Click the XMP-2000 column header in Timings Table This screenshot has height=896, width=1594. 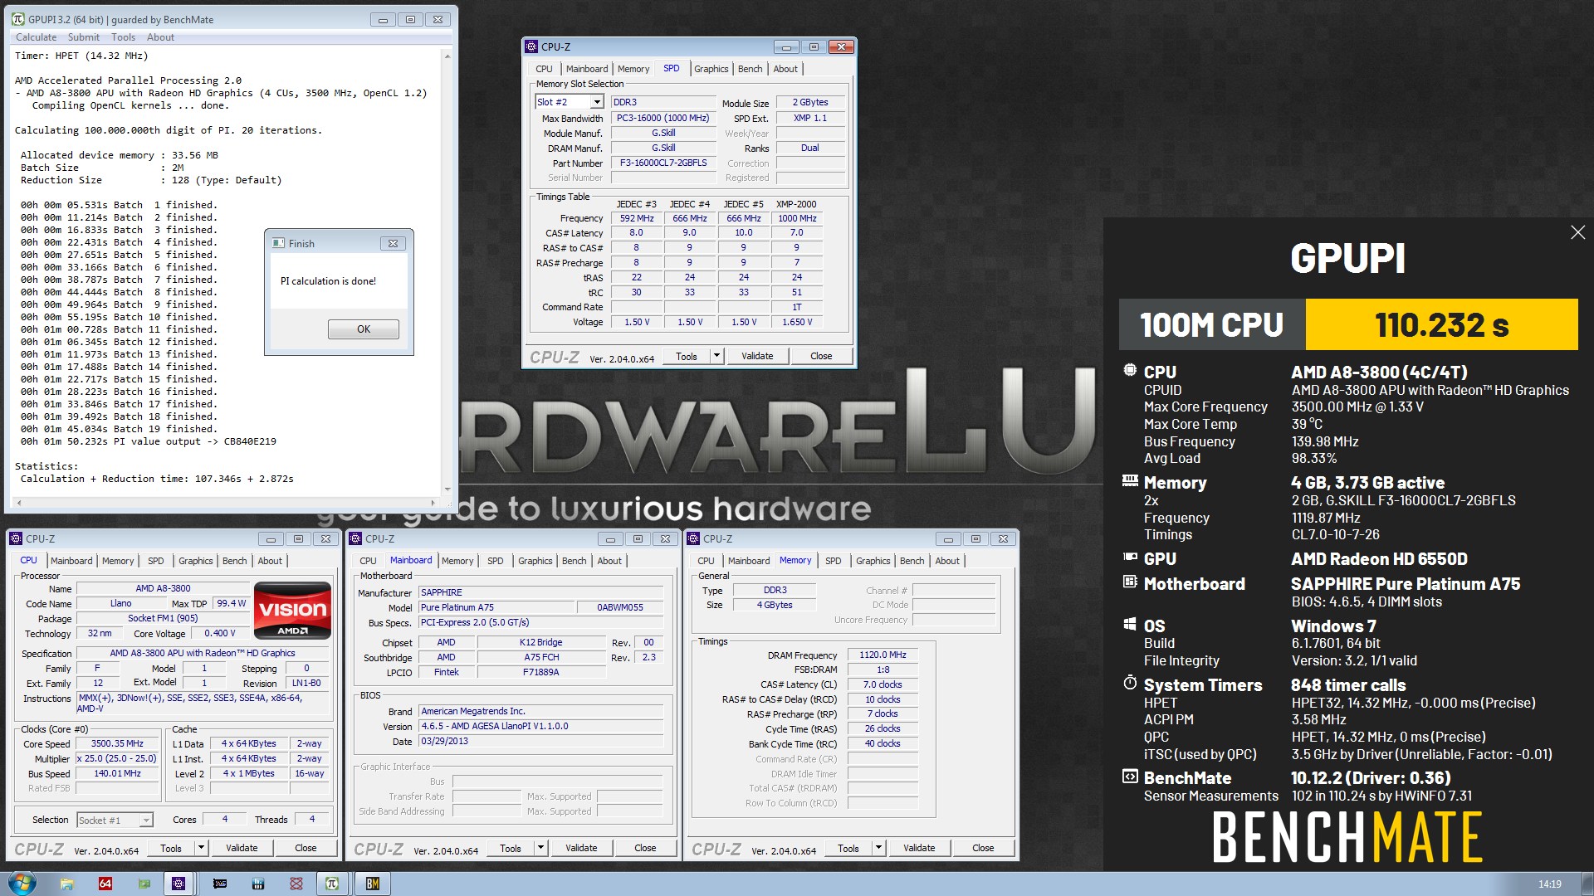tap(796, 204)
